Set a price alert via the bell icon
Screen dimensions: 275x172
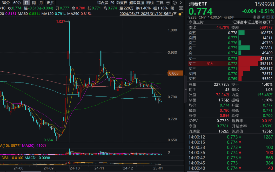point(268,17)
